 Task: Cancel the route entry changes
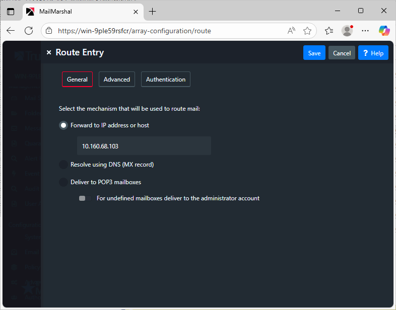(342, 53)
